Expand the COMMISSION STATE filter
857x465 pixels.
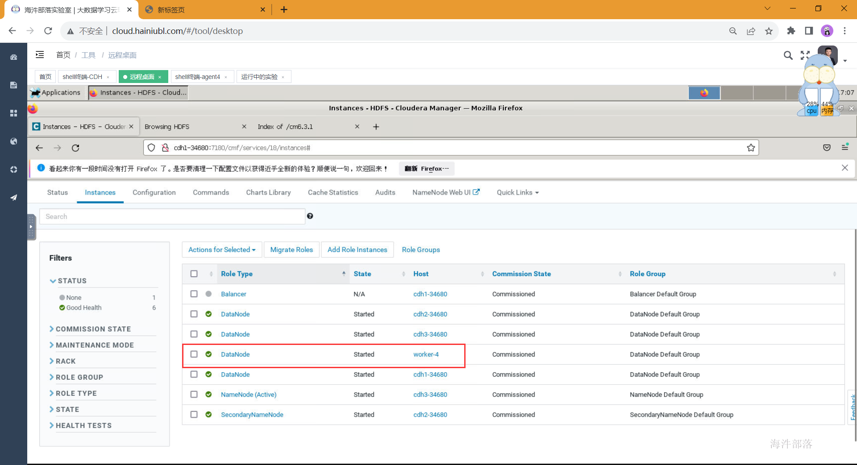(91, 329)
